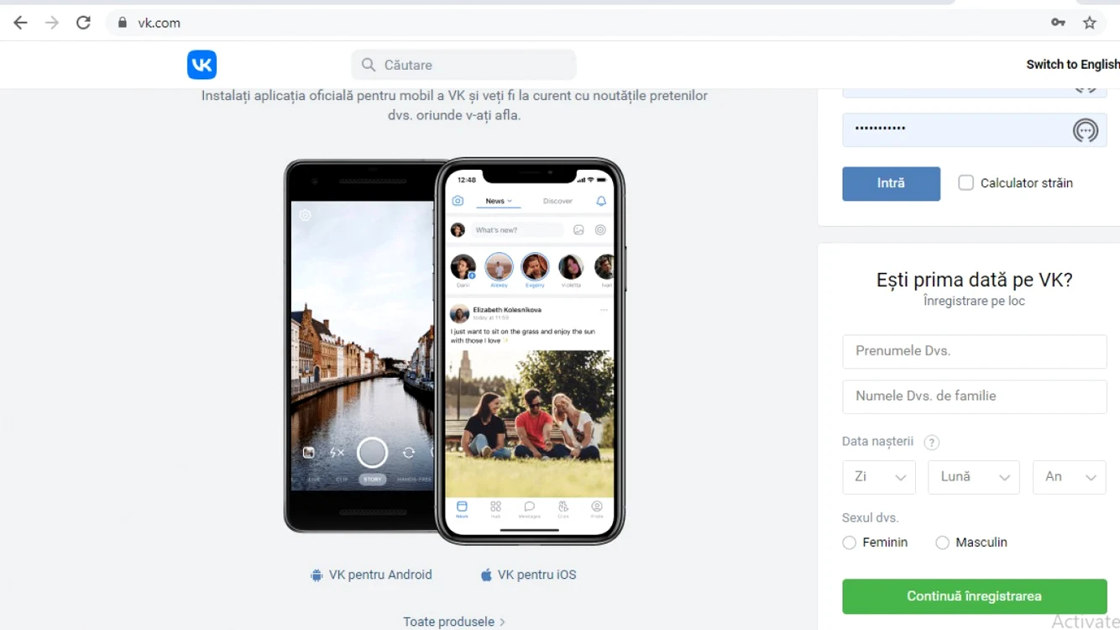Select the Feminin radio button
This screenshot has width=1120, height=630.
(849, 543)
